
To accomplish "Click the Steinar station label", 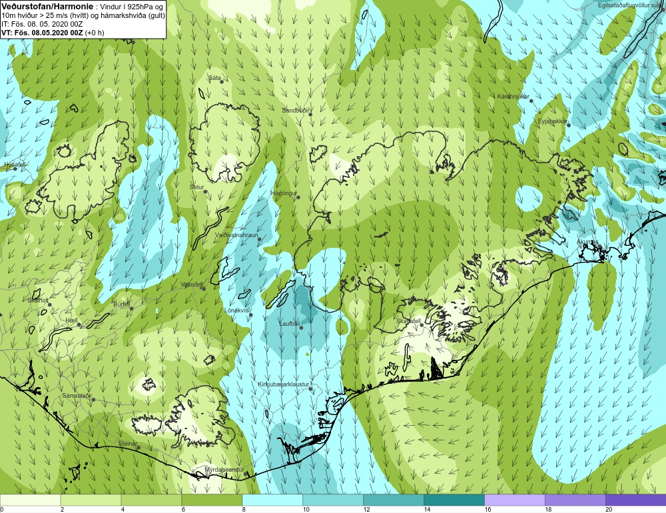I will pyautogui.click(x=127, y=443).
